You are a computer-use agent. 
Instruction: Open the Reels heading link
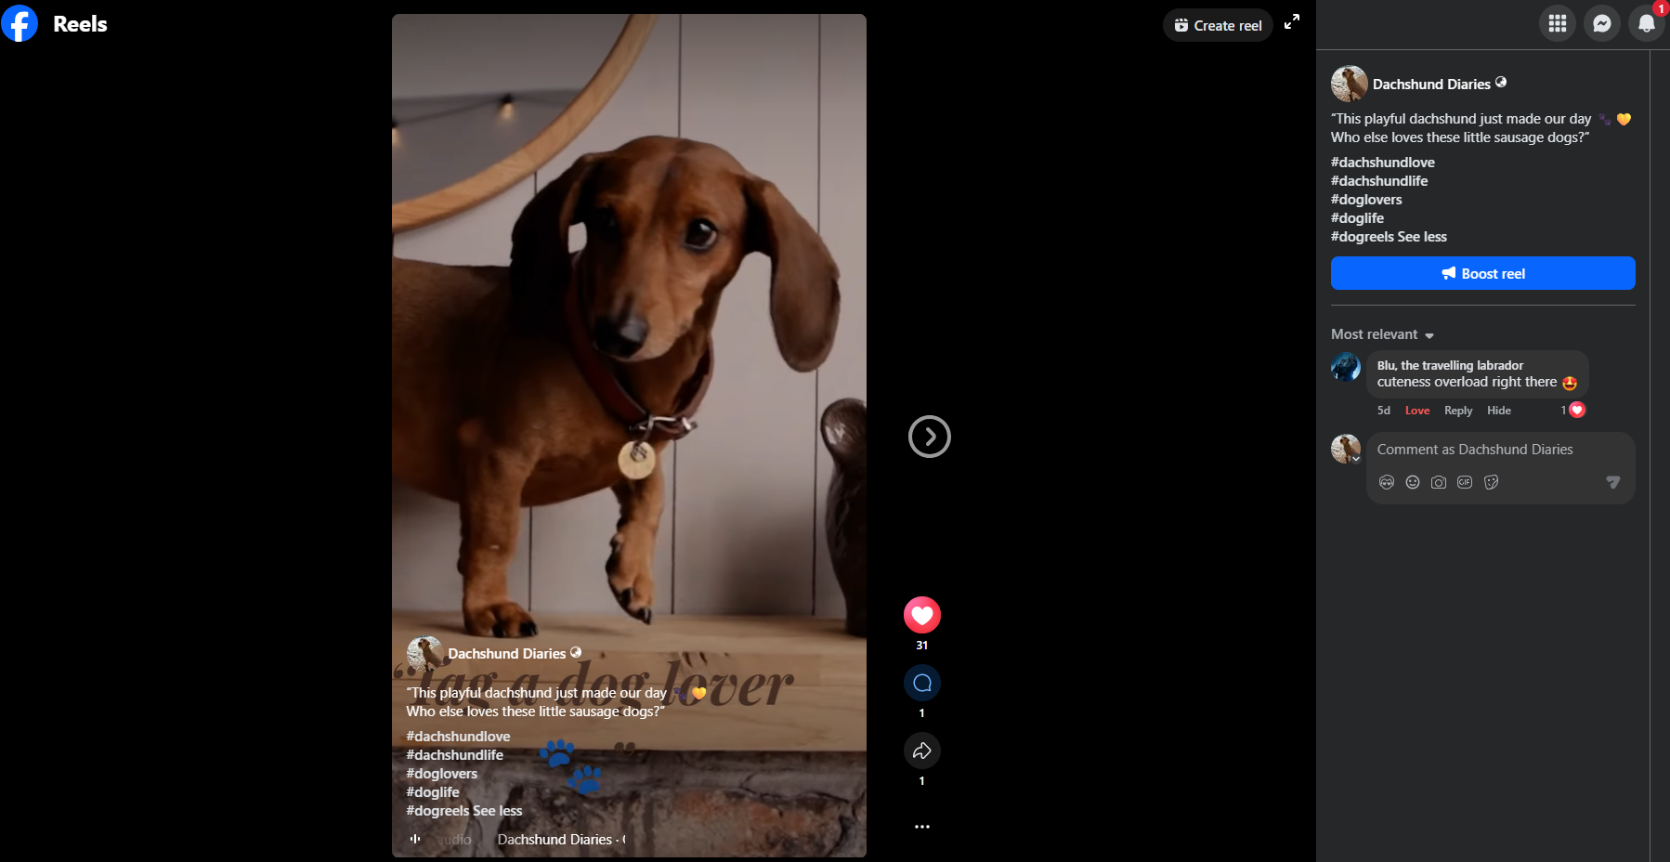(80, 24)
